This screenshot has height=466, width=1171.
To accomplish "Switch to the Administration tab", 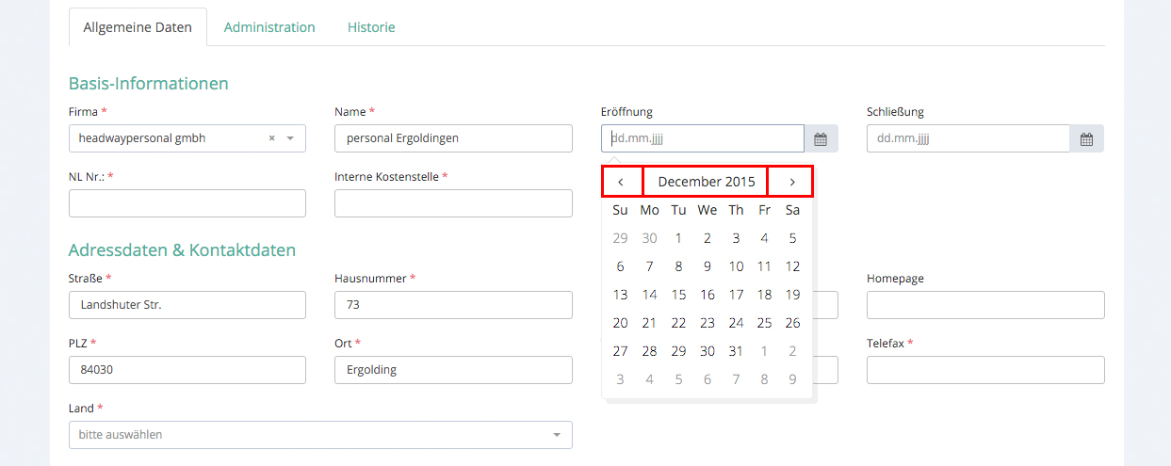I will click(x=269, y=27).
